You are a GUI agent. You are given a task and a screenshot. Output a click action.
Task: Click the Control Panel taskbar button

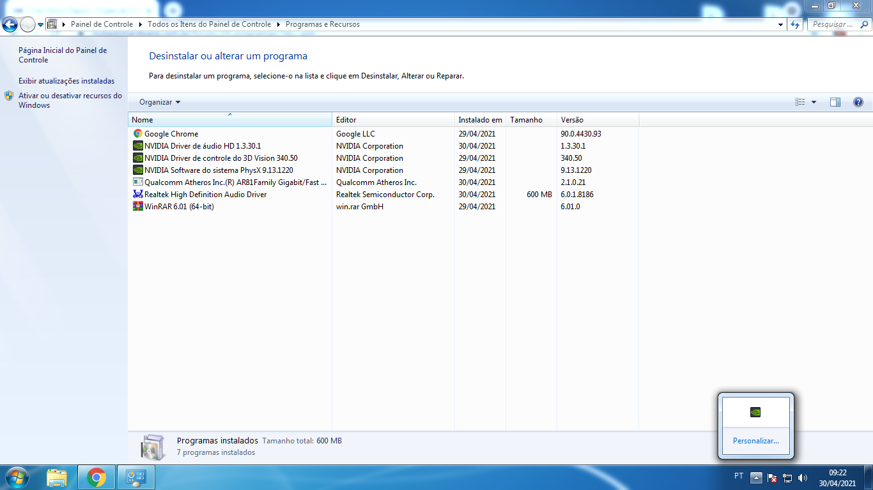pyautogui.click(x=136, y=477)
